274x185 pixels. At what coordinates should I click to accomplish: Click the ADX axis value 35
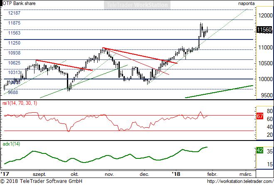(269, 151)
